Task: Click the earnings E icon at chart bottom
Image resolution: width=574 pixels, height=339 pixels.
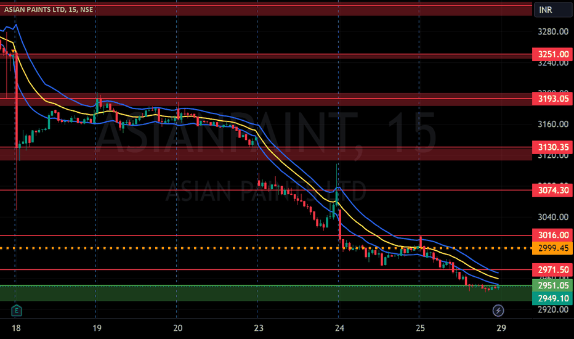Action: [x=17, y=311]
